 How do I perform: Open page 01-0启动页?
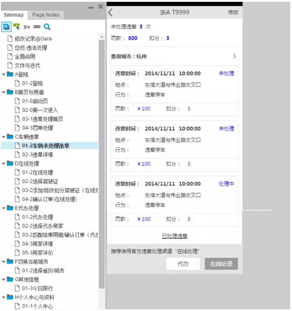35,101
